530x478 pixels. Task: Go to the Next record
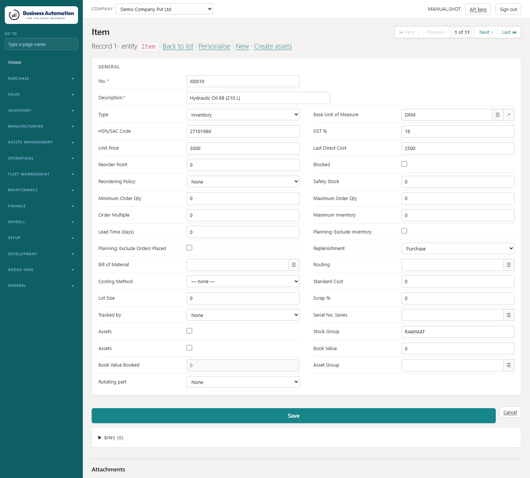(x=486, y=32)
